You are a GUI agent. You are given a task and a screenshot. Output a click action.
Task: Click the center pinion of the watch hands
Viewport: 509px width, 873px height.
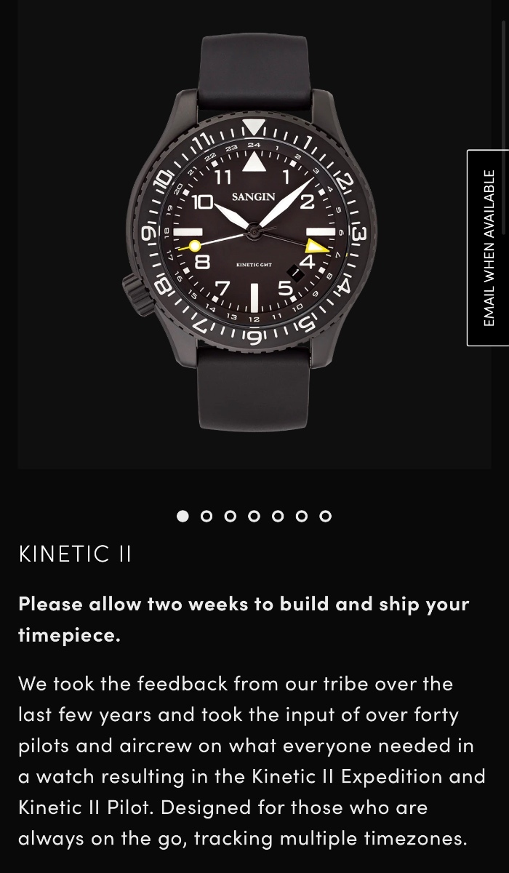point(254,231)
